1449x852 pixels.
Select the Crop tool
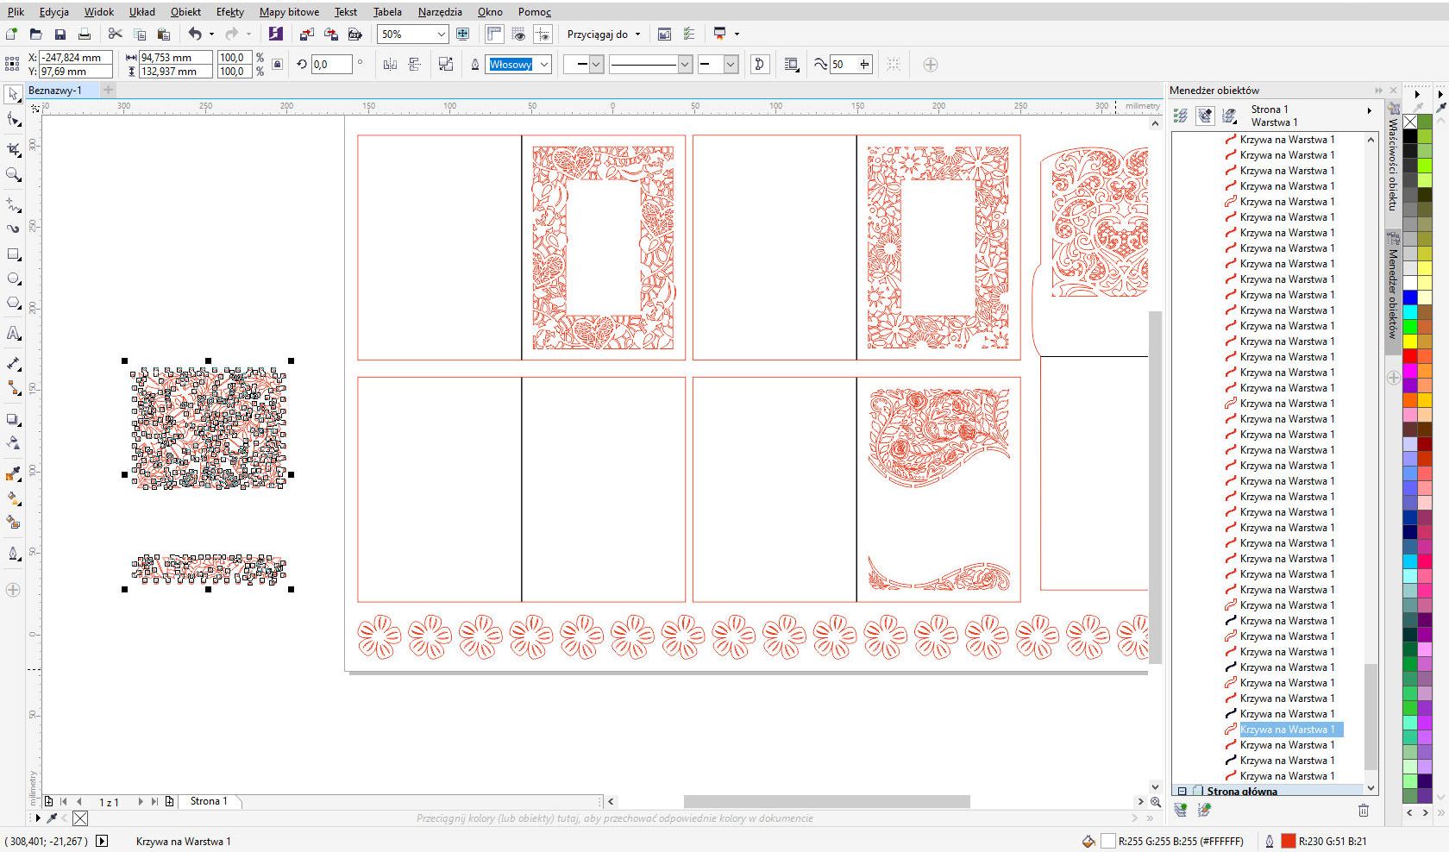point(14,149)
